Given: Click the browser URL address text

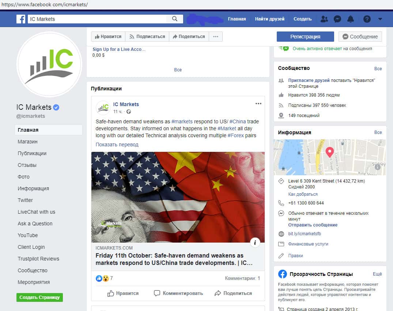Looking at the screenshot, I should tap(45, 4).
